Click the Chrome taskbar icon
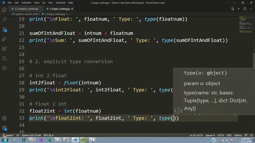The width and height of the screenshot is (255, 143). 67,140
